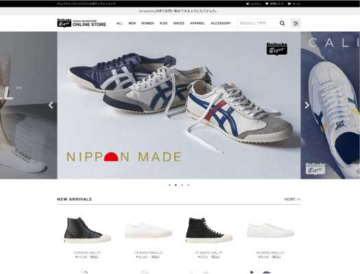Click the login icon in top bar
The image size is (360, 274).
coord(248,4)
